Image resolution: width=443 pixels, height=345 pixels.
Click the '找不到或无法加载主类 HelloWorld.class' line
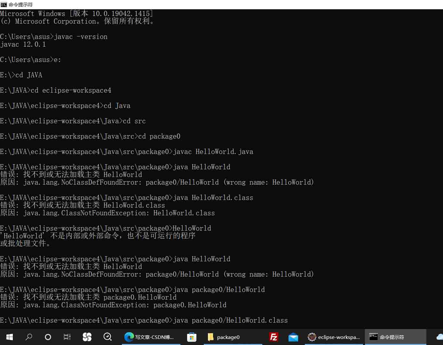click(83, 205)
